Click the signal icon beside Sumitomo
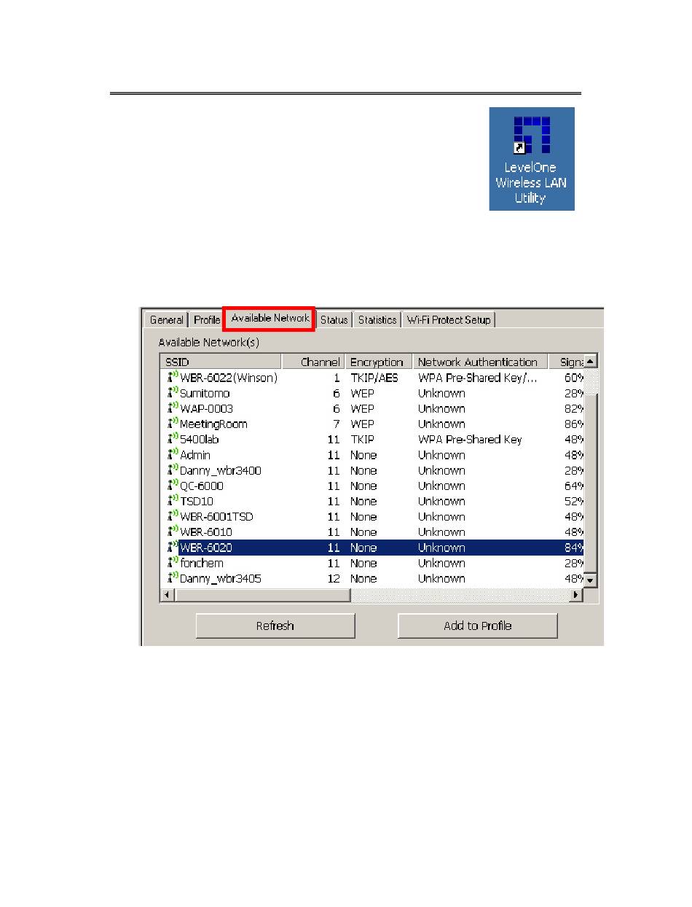692x907 pixels. point(173,393)
